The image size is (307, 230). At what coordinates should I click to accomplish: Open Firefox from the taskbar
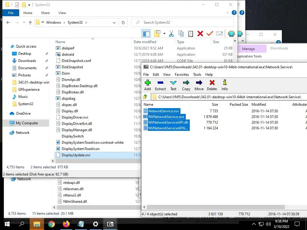pos(66,224)
